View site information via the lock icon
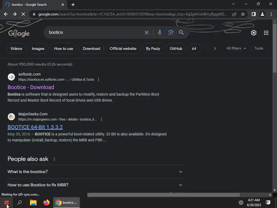Image resolution: width=277 pixels, height=208 pixels. 34,14
